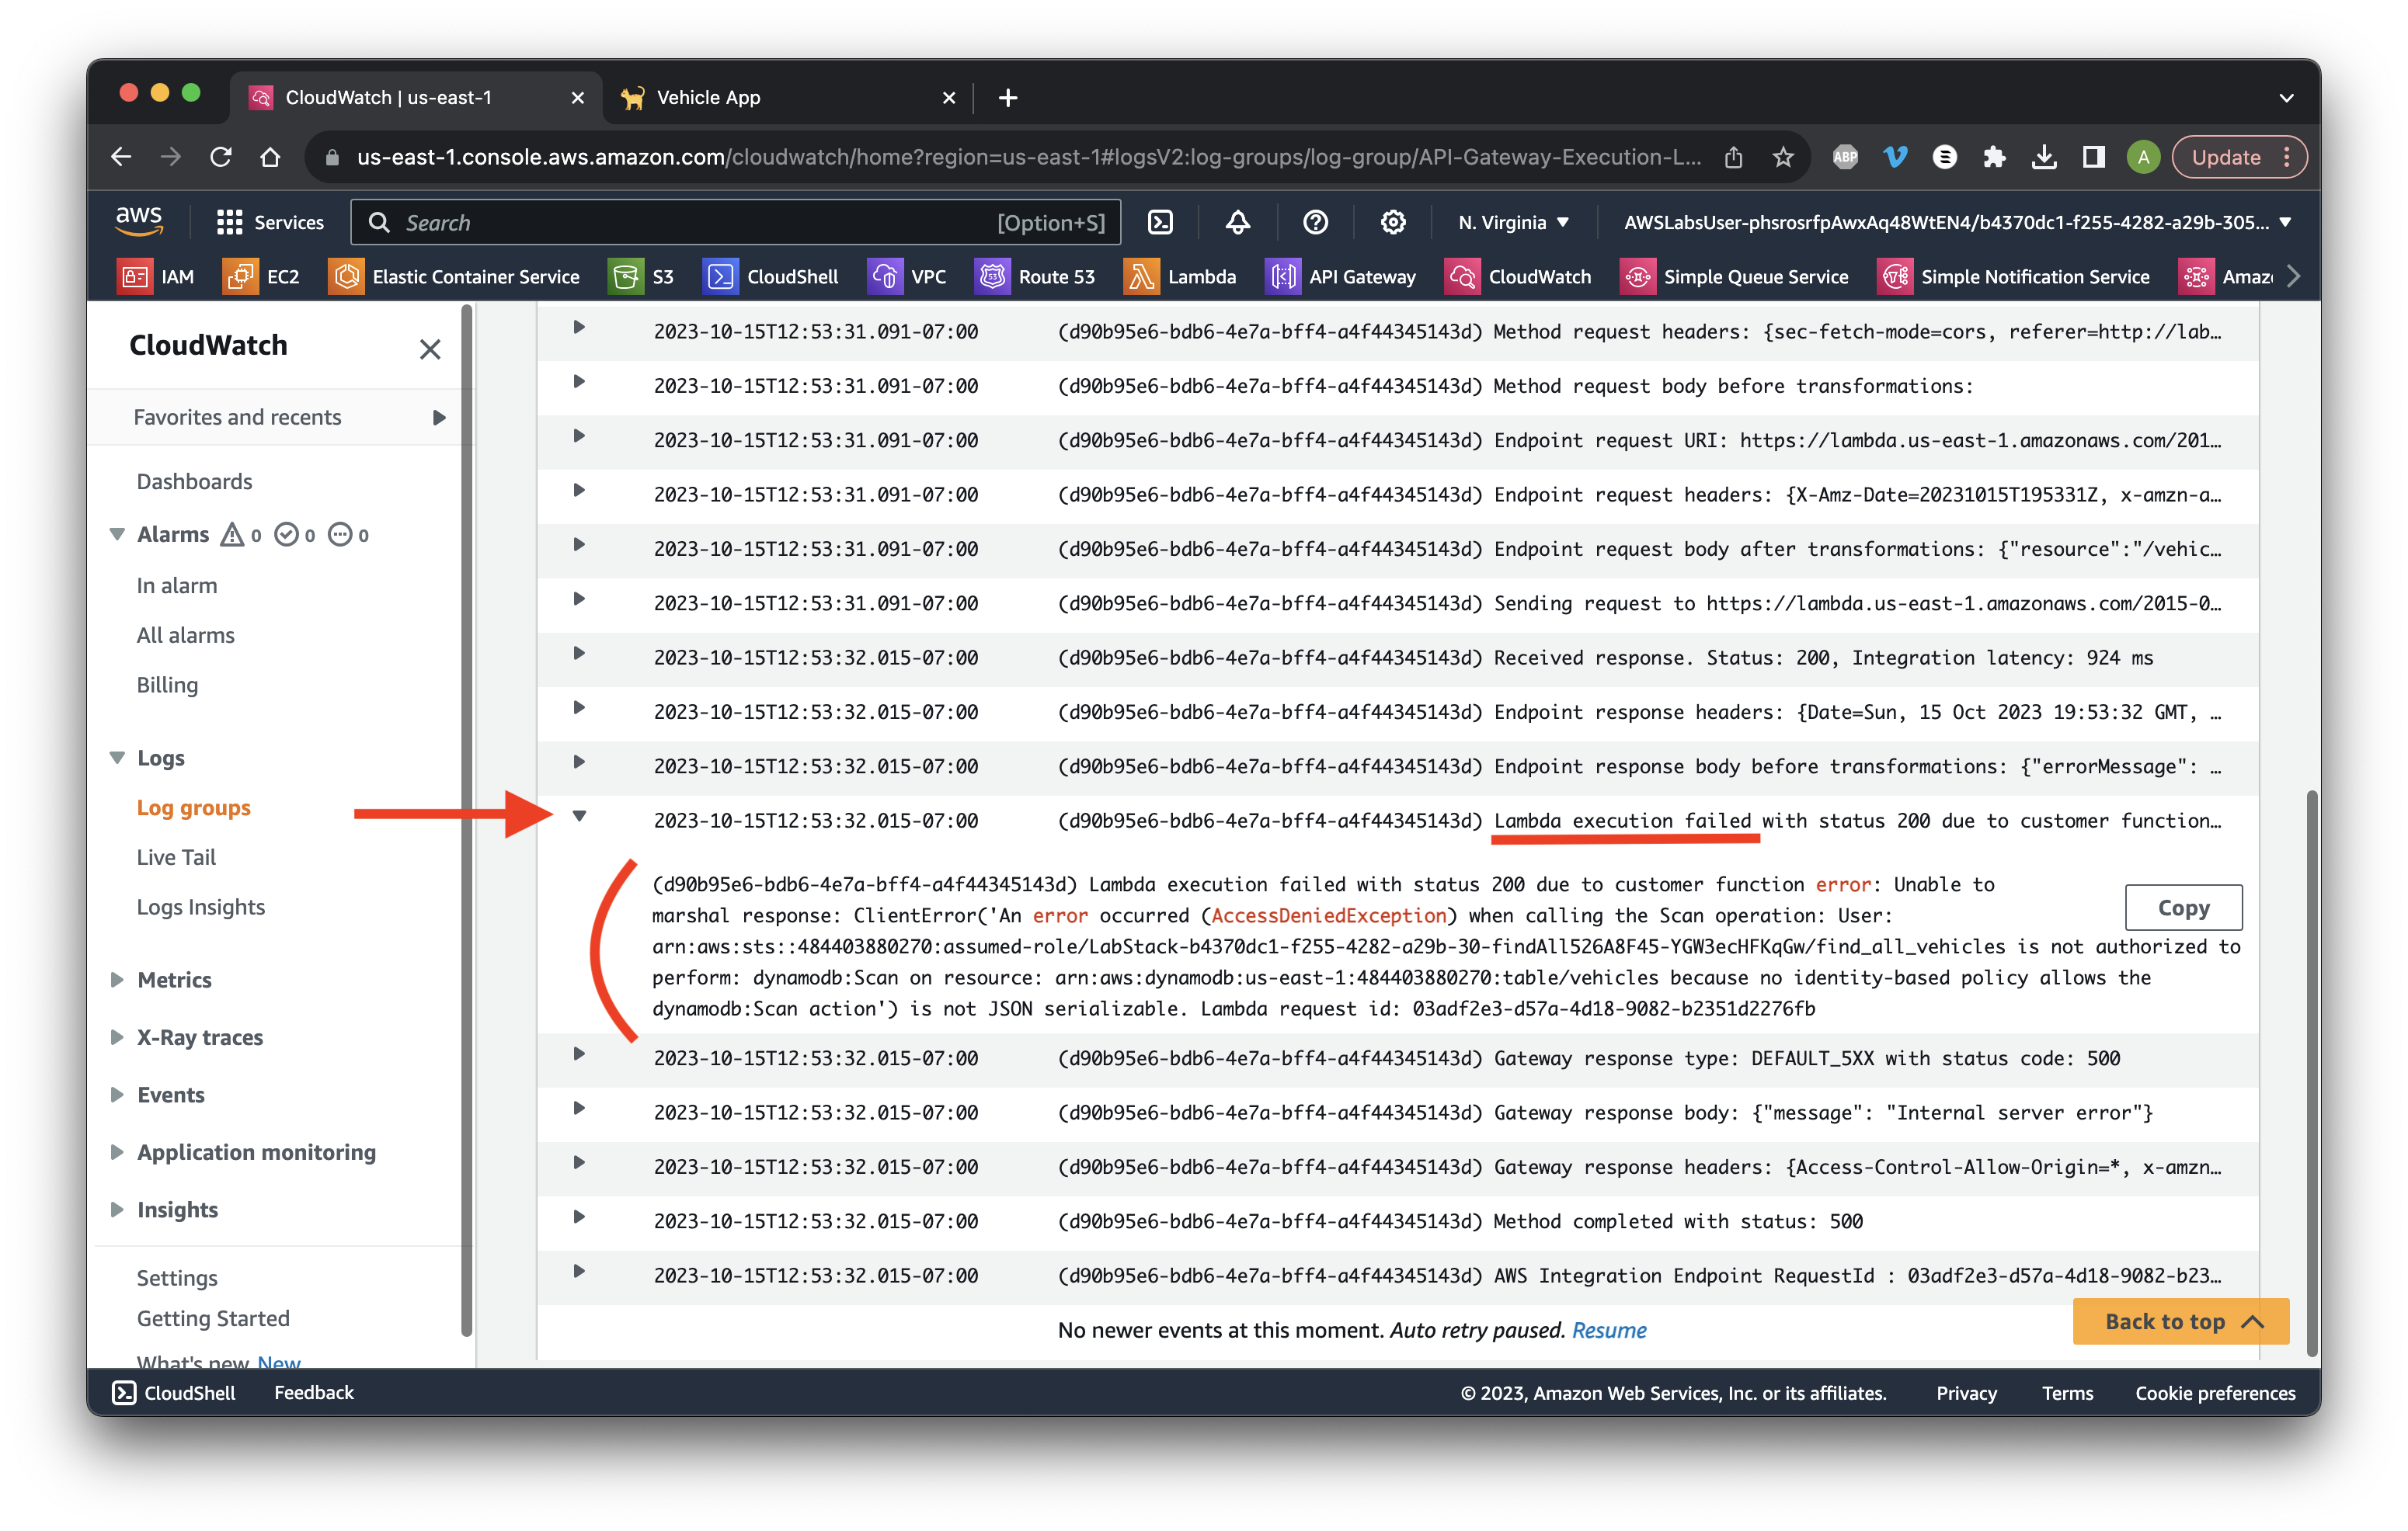Open the Feedback link in footer
The height and width of the screenshot is (1531, 2408).
point(314,1393)
